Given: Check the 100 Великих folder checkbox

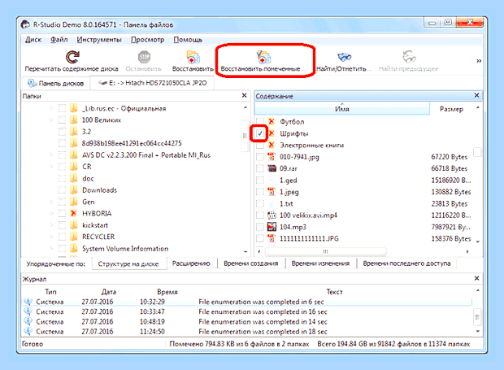Looking at the screenshot, I should tap(62, 120).
